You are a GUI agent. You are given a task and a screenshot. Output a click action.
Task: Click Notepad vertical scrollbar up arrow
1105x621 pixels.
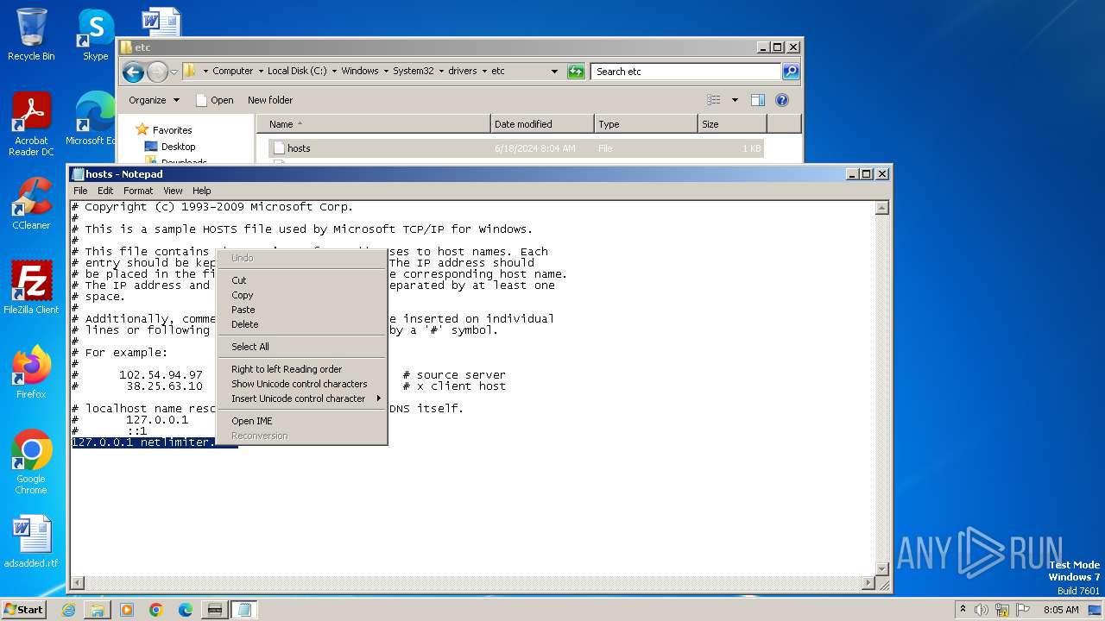pos(882,208)
